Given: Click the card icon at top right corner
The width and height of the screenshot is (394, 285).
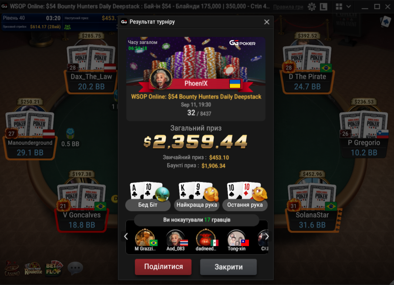Looking at the screenshot, I should click(385, 22).
